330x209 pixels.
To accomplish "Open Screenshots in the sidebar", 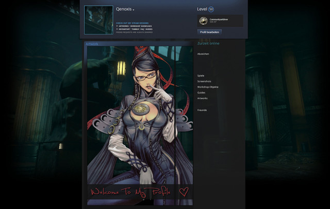I will pyautogui.click(x=204, y=81).
